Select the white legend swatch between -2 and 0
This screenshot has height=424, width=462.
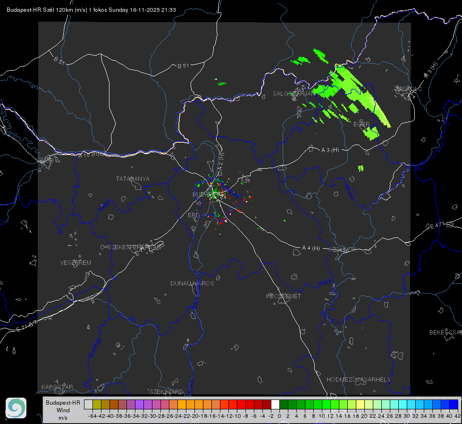point(275,404)
